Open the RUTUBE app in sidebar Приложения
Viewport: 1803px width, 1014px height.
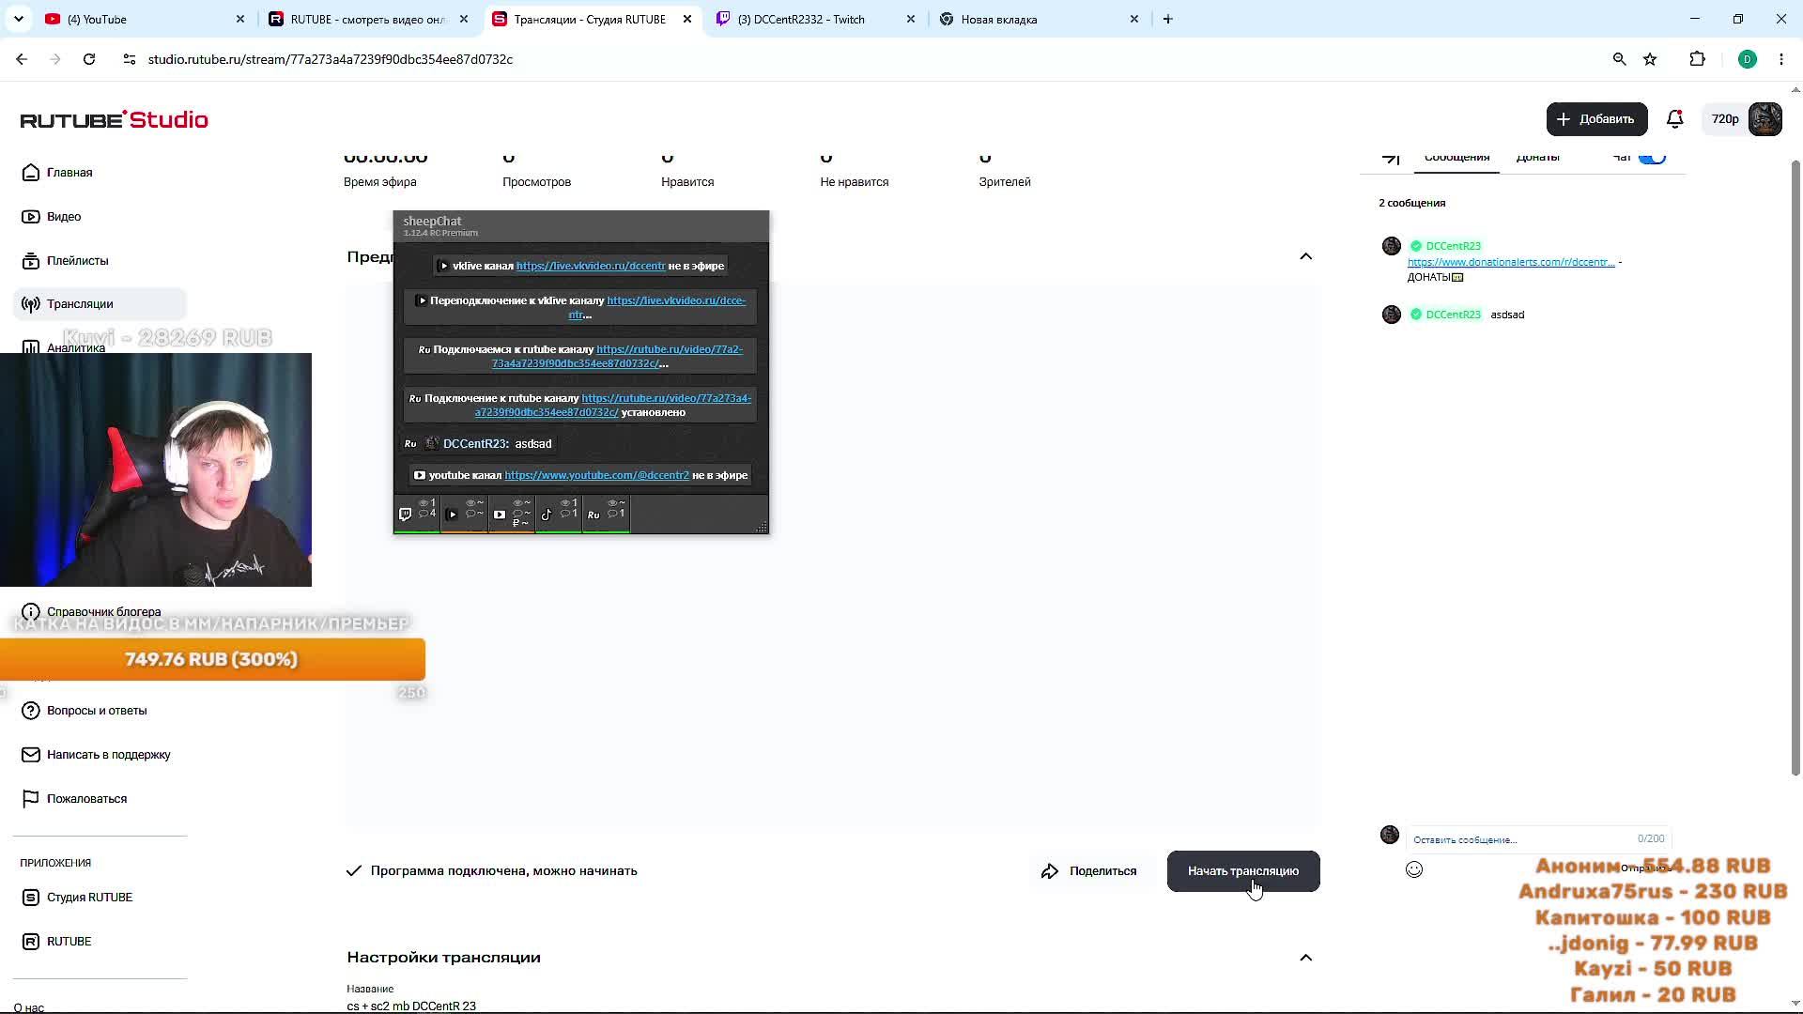(x=69, y=942)
